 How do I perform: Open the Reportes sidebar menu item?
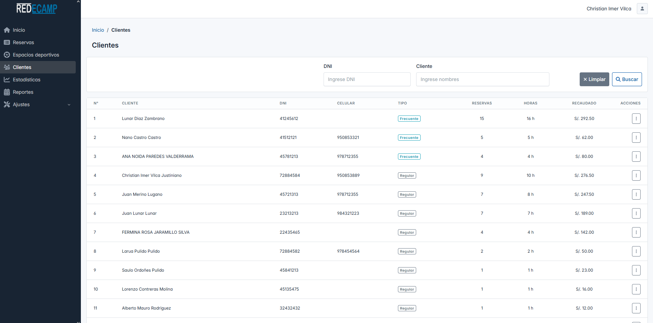23,92
